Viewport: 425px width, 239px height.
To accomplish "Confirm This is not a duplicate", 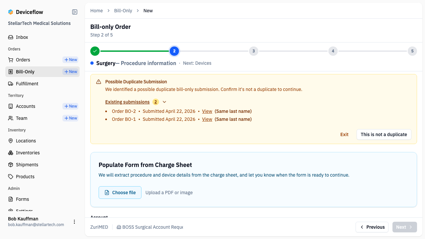I will [384, 134].
